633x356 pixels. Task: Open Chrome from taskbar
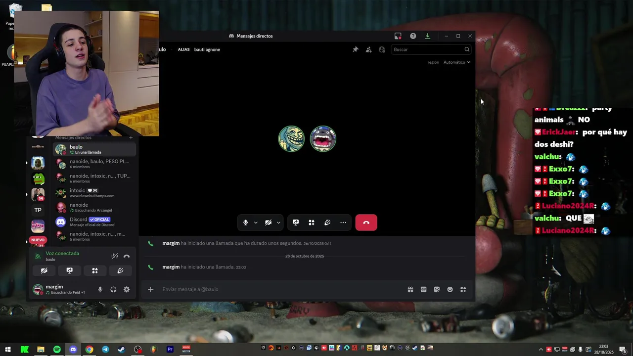(89, 350)
